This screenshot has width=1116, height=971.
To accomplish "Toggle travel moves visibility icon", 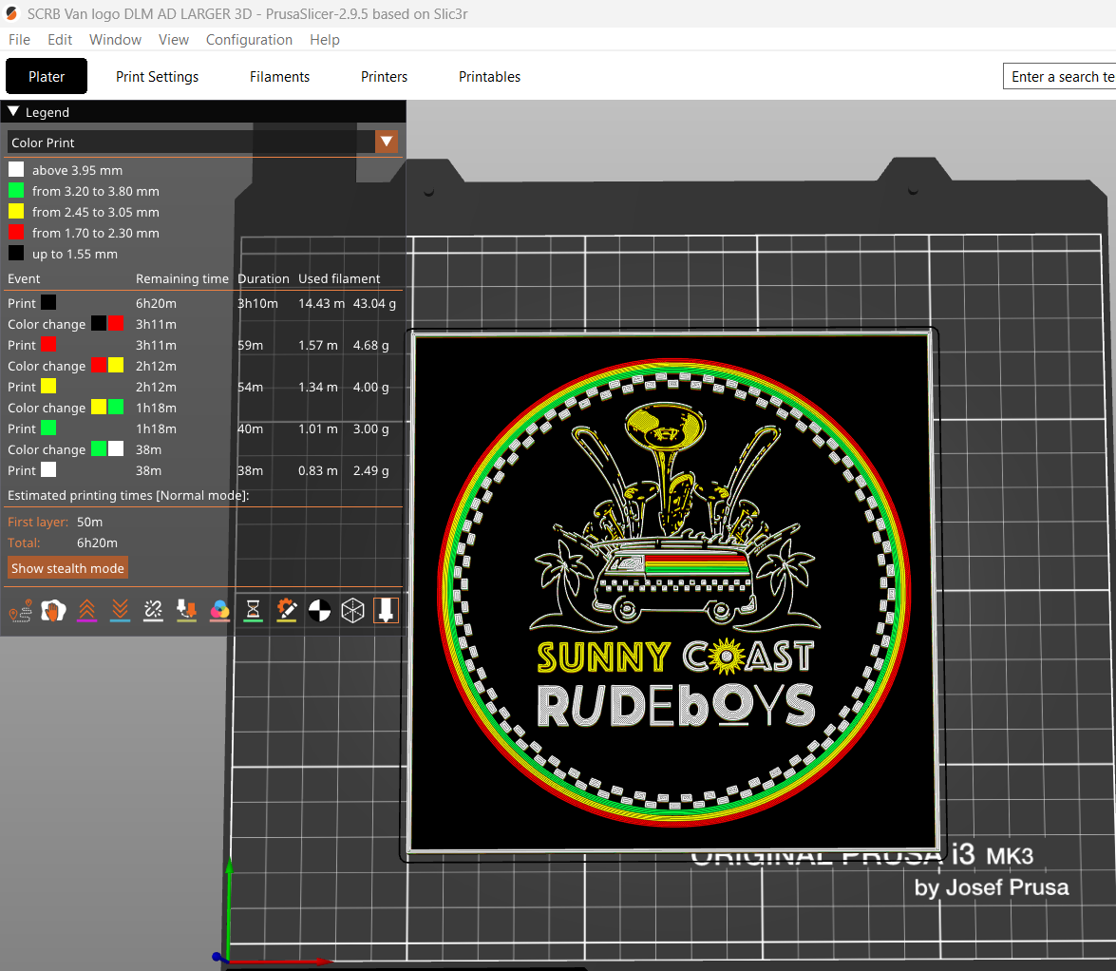I will tap(20, 611).
